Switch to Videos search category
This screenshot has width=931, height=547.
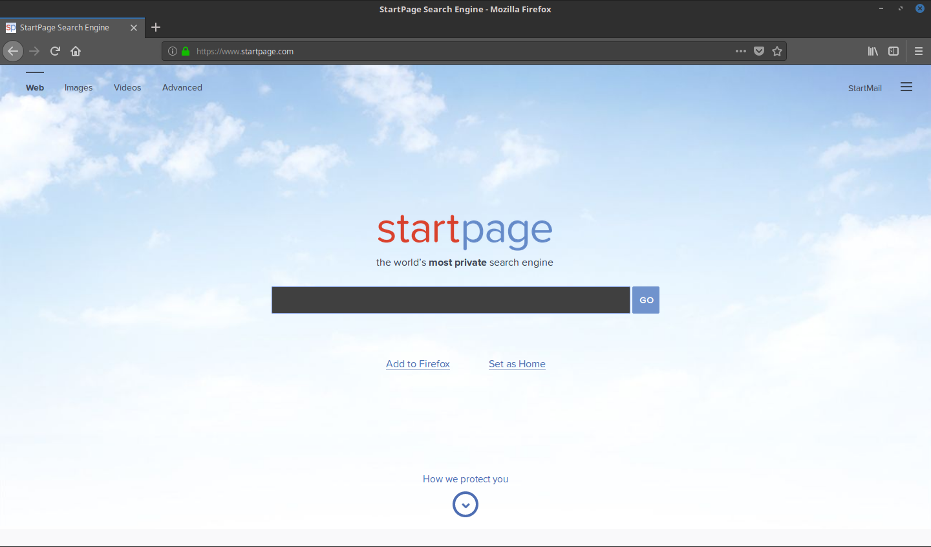(127, 87)
